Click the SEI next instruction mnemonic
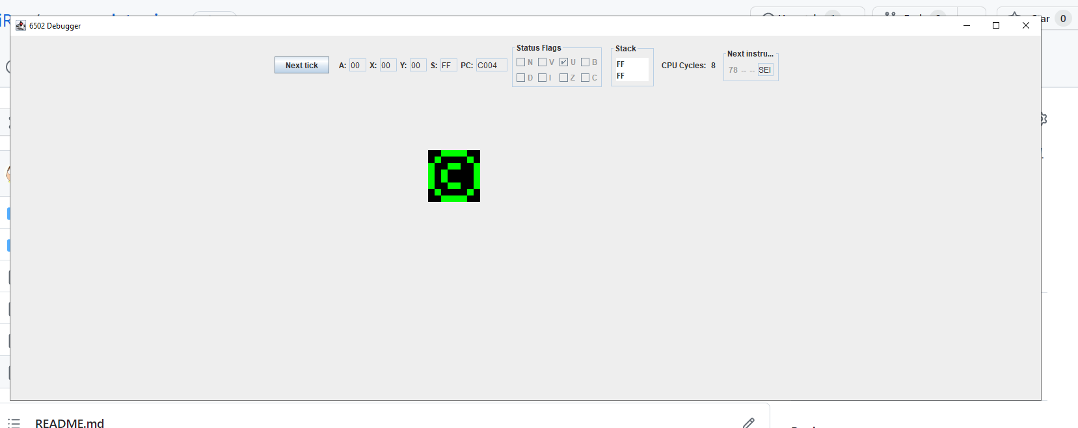Viewport: 1078px width, 428px height. (x=765, y=70)
